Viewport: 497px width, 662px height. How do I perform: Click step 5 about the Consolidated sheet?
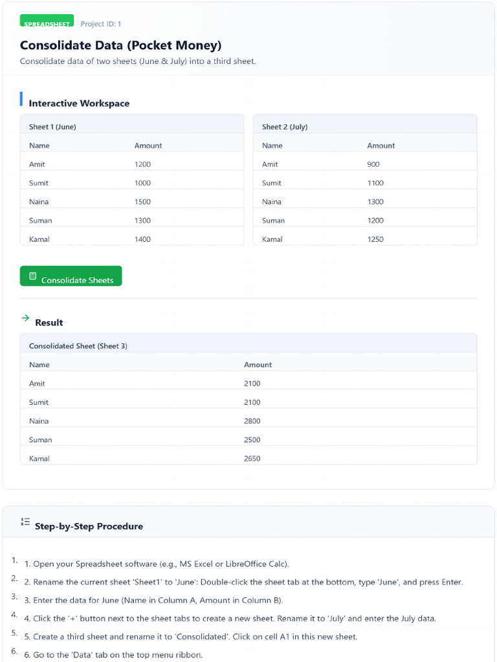[191, 636]
